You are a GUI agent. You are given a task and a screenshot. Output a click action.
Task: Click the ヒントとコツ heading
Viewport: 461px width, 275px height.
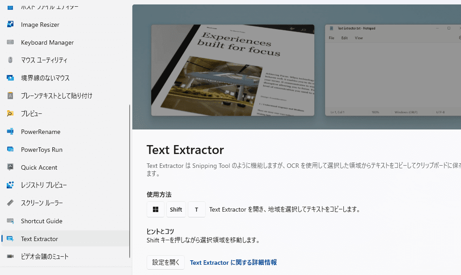160,231
